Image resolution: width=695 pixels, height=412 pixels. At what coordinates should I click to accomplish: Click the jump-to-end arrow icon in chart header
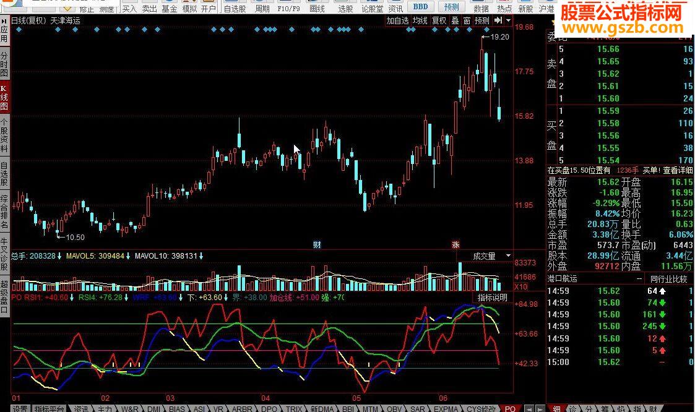[x=498, y=20]
